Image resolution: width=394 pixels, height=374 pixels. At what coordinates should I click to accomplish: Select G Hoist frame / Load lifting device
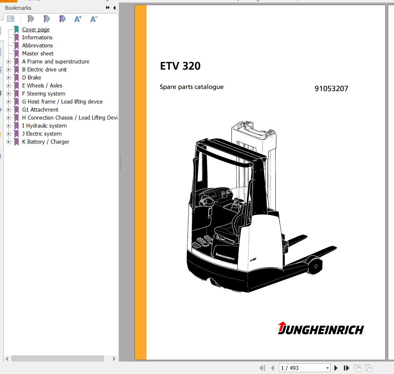click(62, 102)
